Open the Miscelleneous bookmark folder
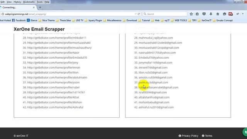This screenshot has width=247, height=139. pyautogui.click(x=112, y=20)
